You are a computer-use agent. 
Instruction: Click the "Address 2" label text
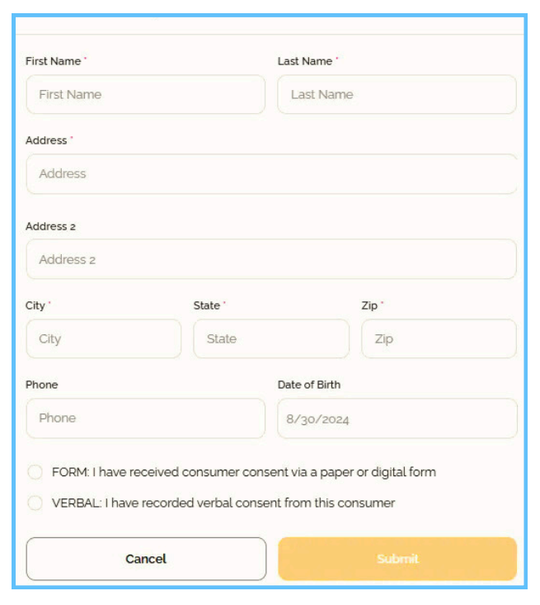(x=50, y=226)
